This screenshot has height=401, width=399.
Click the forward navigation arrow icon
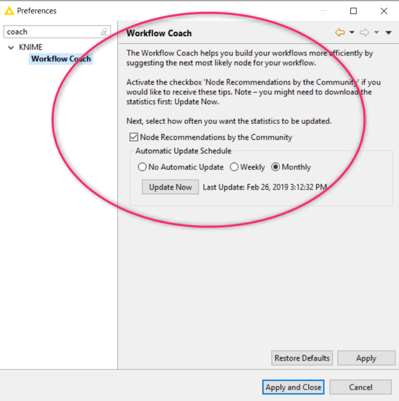[x=364, y=33]
